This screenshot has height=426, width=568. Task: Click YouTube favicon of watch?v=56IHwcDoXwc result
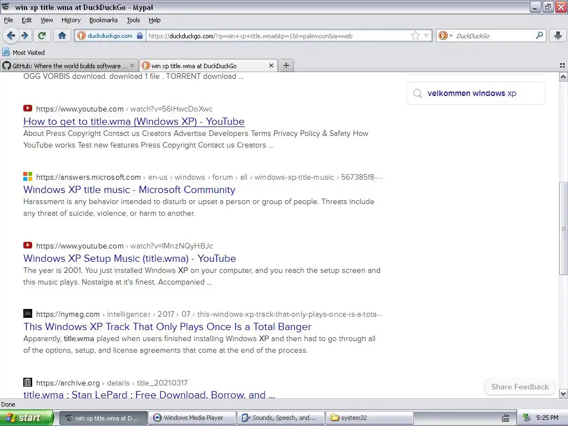[28, 108]
